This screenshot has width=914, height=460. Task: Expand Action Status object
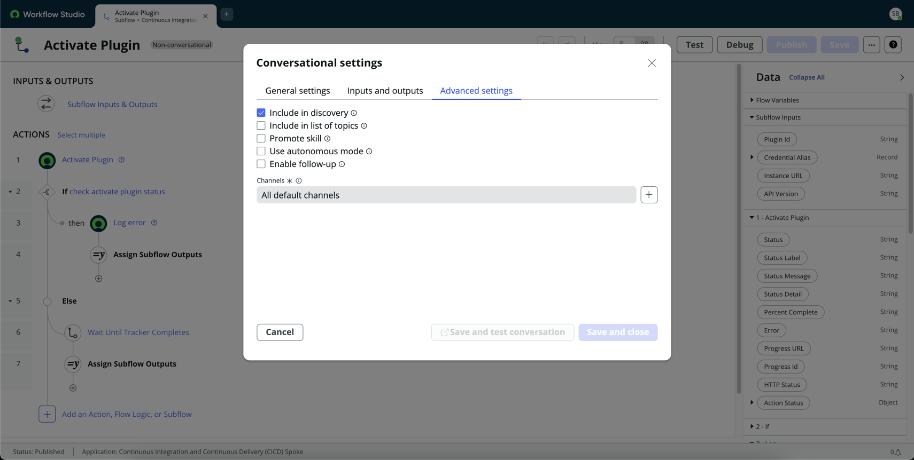pos(752,403)
